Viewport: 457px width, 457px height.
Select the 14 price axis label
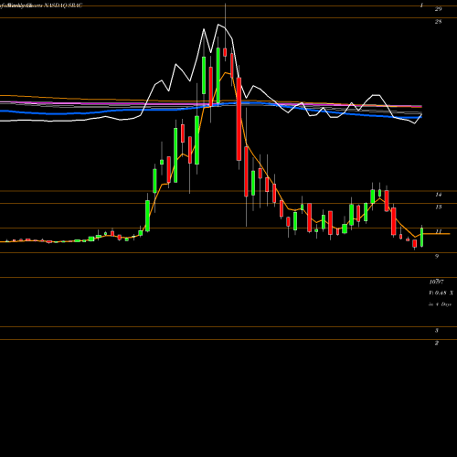(x=438, y=195)
